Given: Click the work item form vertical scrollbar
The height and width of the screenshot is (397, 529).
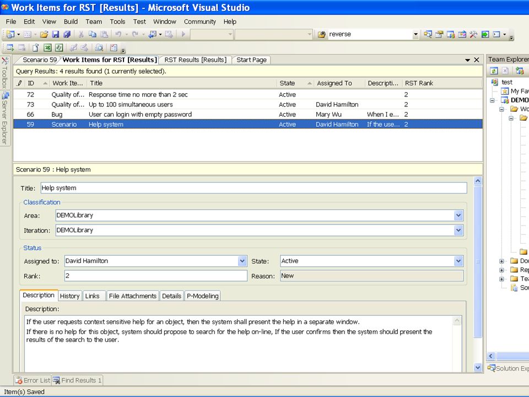Looking at the screenshot, I should click(x=478, y=261).
